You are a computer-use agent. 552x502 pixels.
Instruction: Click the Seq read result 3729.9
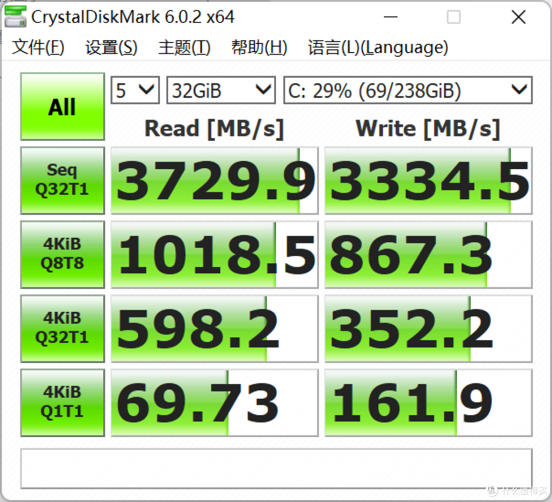215,180
